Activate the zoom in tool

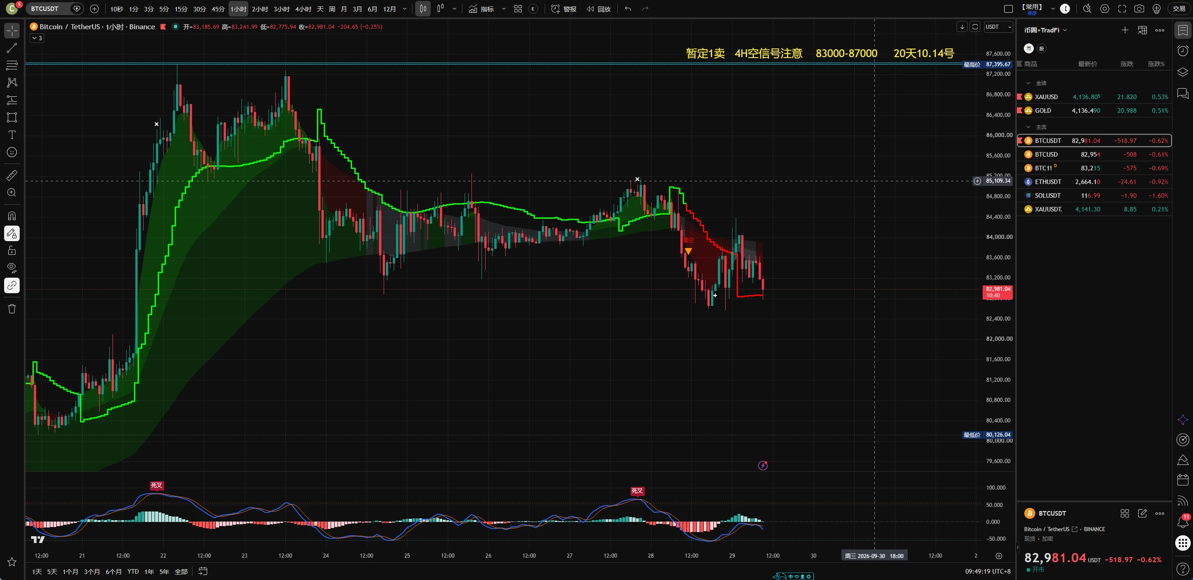pyautogui.click(x=12, y=192)
